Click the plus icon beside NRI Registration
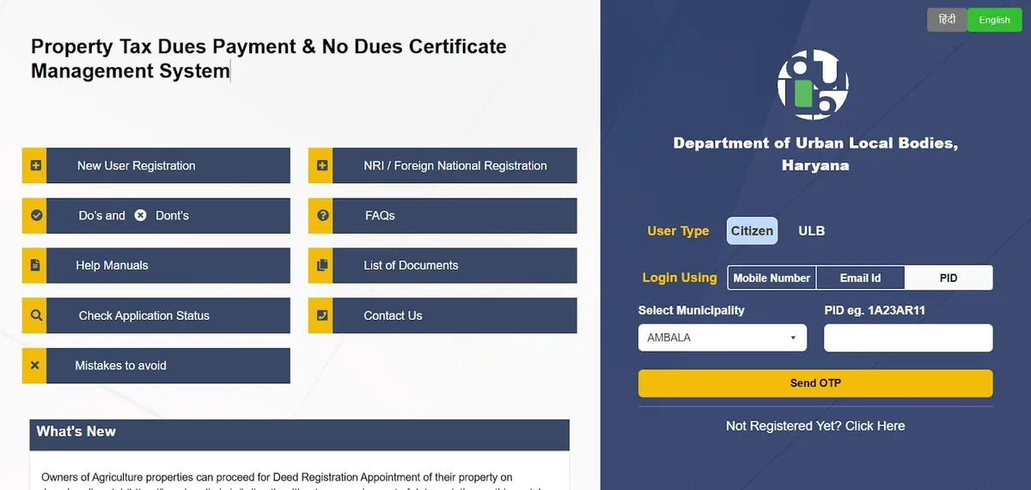The width and height of the screenshot is (1031, 490). (x=322, y=166)
